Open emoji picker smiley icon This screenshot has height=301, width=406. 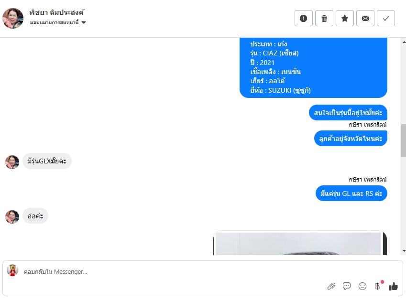362,286
